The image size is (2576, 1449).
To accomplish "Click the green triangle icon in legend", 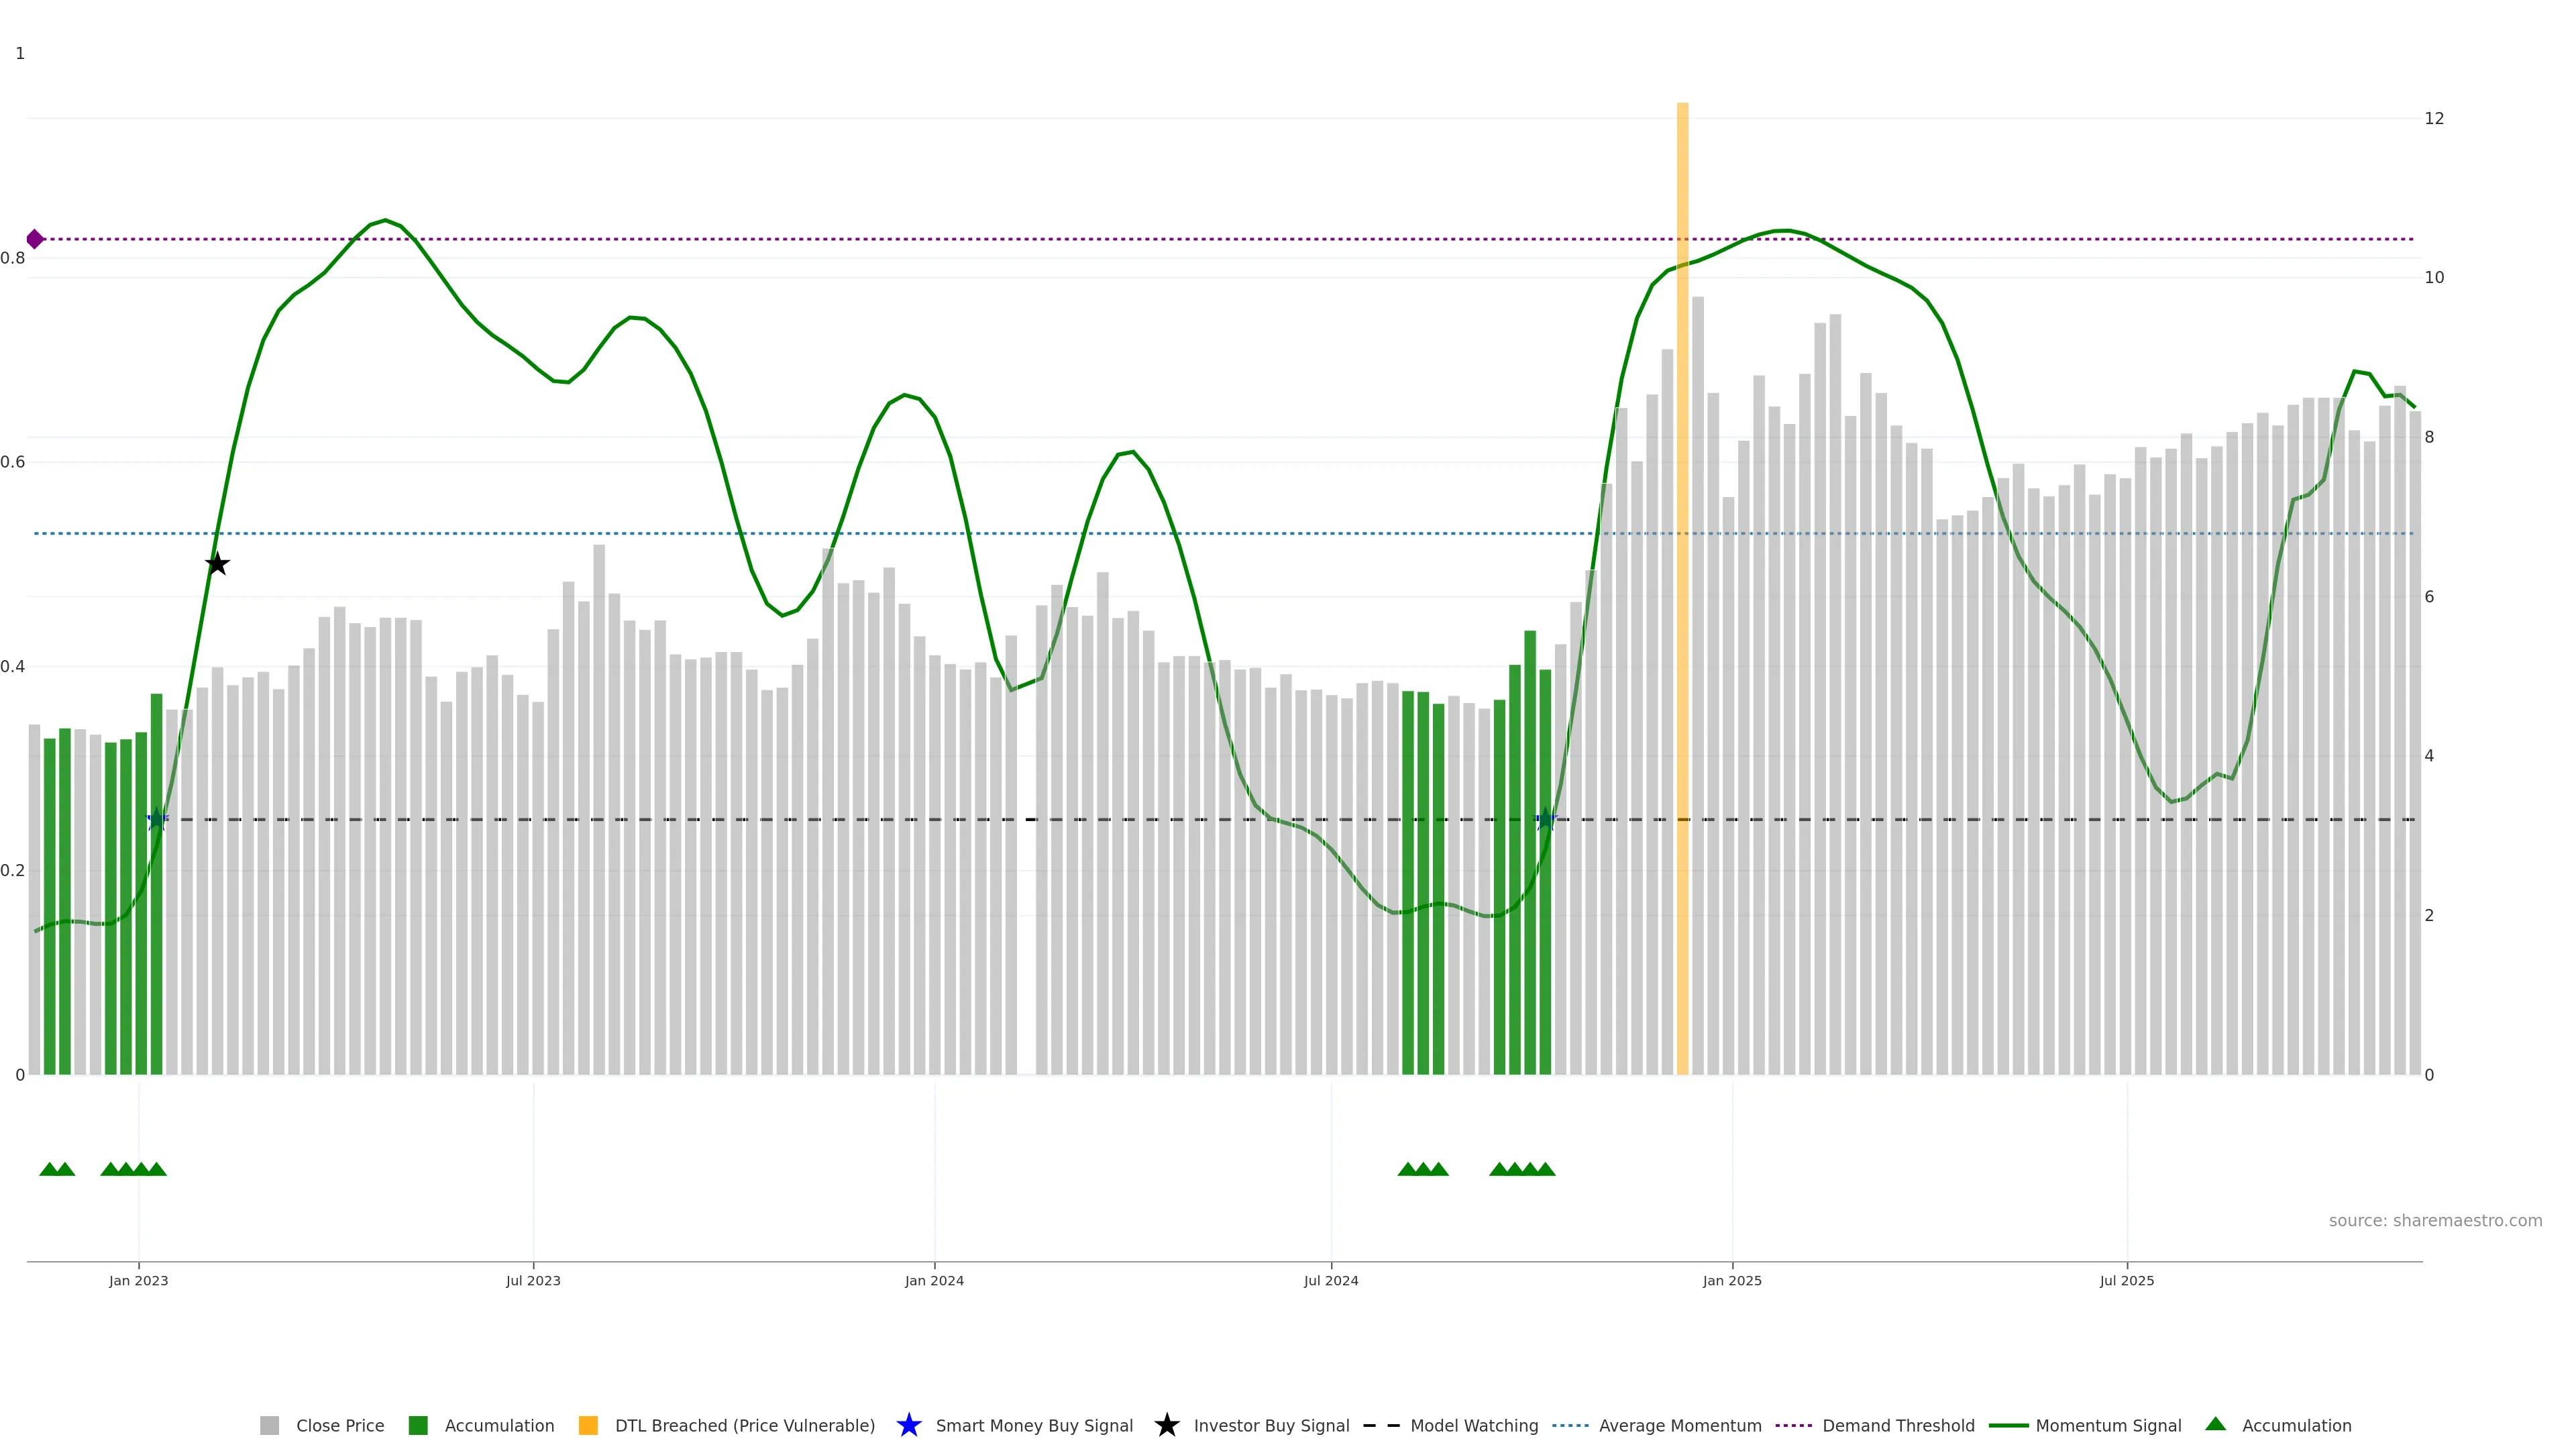I will pos(2215,1424).
